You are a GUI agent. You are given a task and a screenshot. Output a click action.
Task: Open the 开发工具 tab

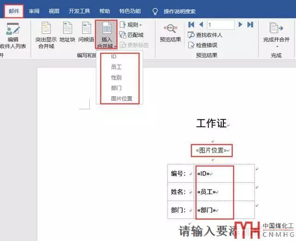click(x=79, y=11)
